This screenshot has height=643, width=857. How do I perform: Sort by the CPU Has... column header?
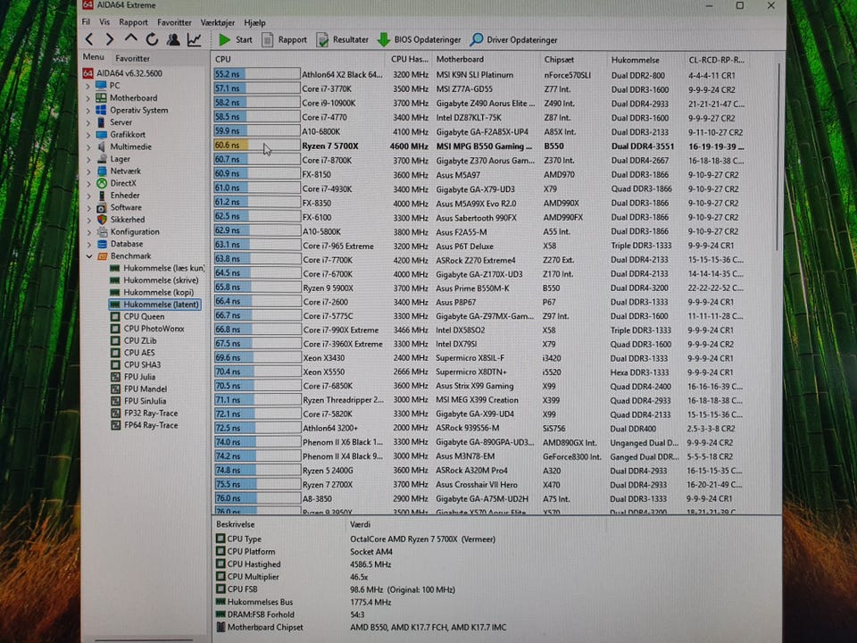click(x=409, y=59)
